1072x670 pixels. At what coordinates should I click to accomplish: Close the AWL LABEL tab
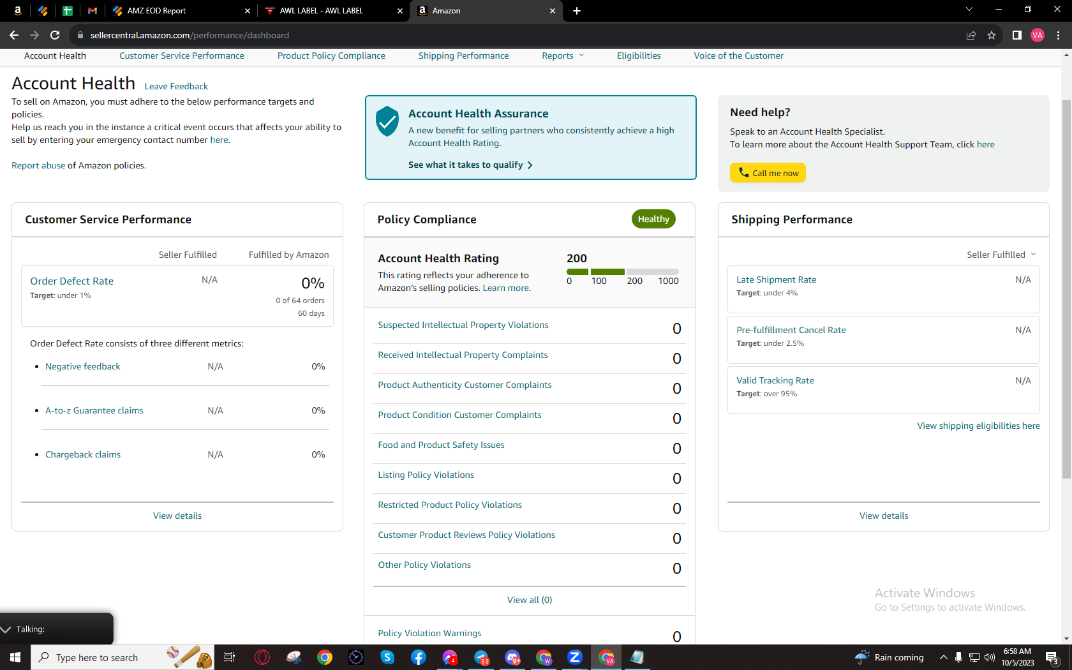click(400, 11)
